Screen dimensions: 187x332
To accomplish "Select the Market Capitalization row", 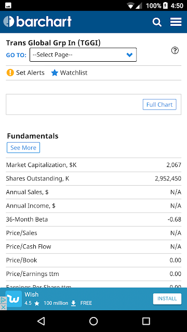I will (x=94, y=165).
